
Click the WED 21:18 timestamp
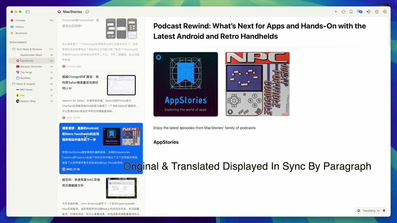(73, 169)
